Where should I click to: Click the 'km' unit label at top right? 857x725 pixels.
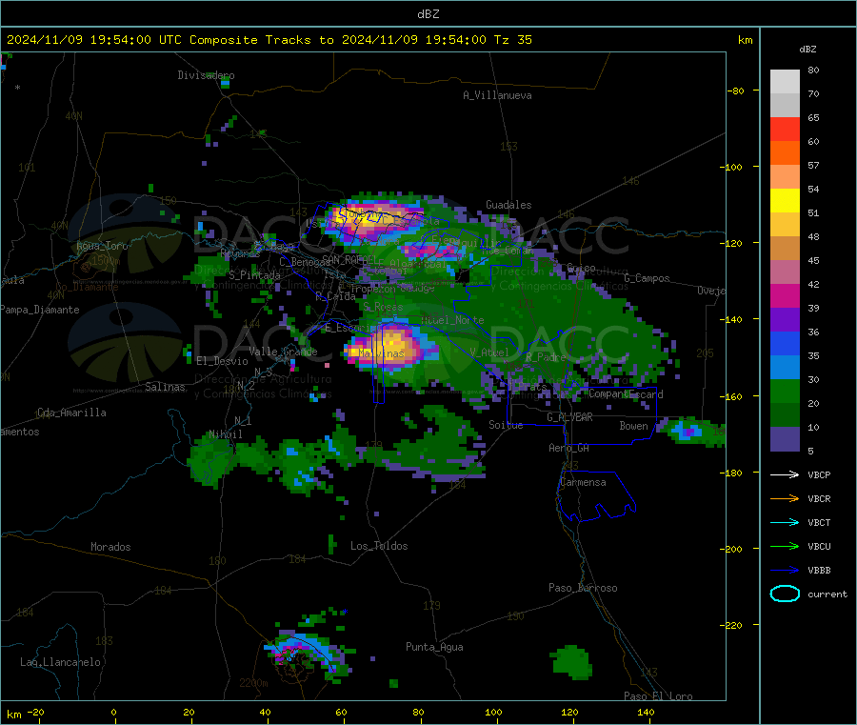pos(745,40)
